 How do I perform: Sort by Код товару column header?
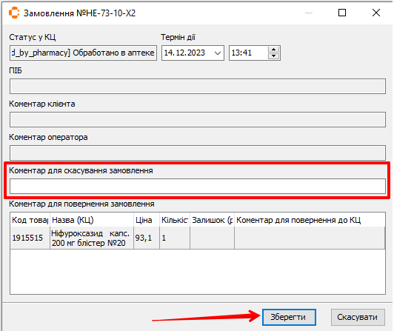[30, 220]
